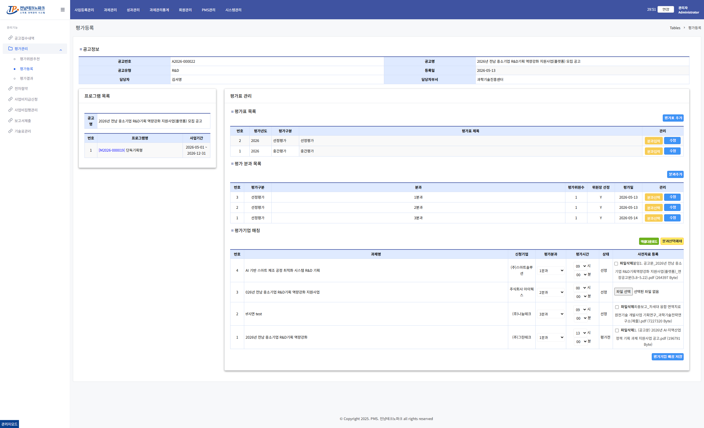Click 파일 선택 file chooser button

(623, 291)
